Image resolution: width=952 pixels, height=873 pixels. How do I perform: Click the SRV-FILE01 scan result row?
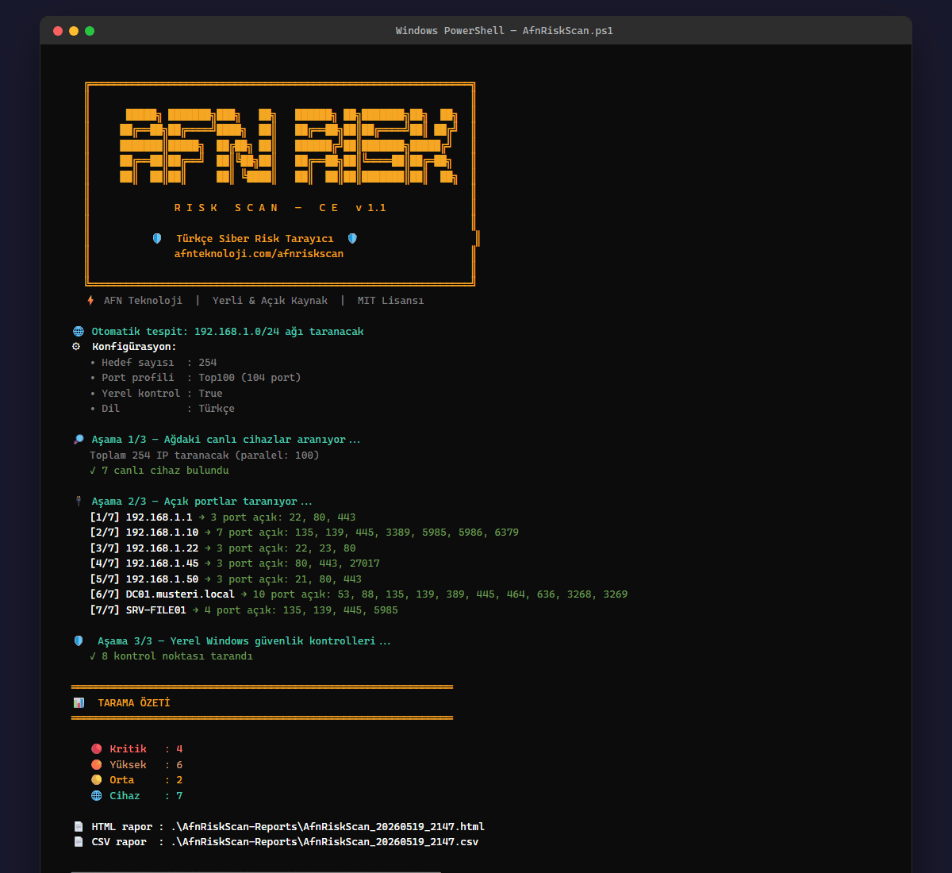244,610
